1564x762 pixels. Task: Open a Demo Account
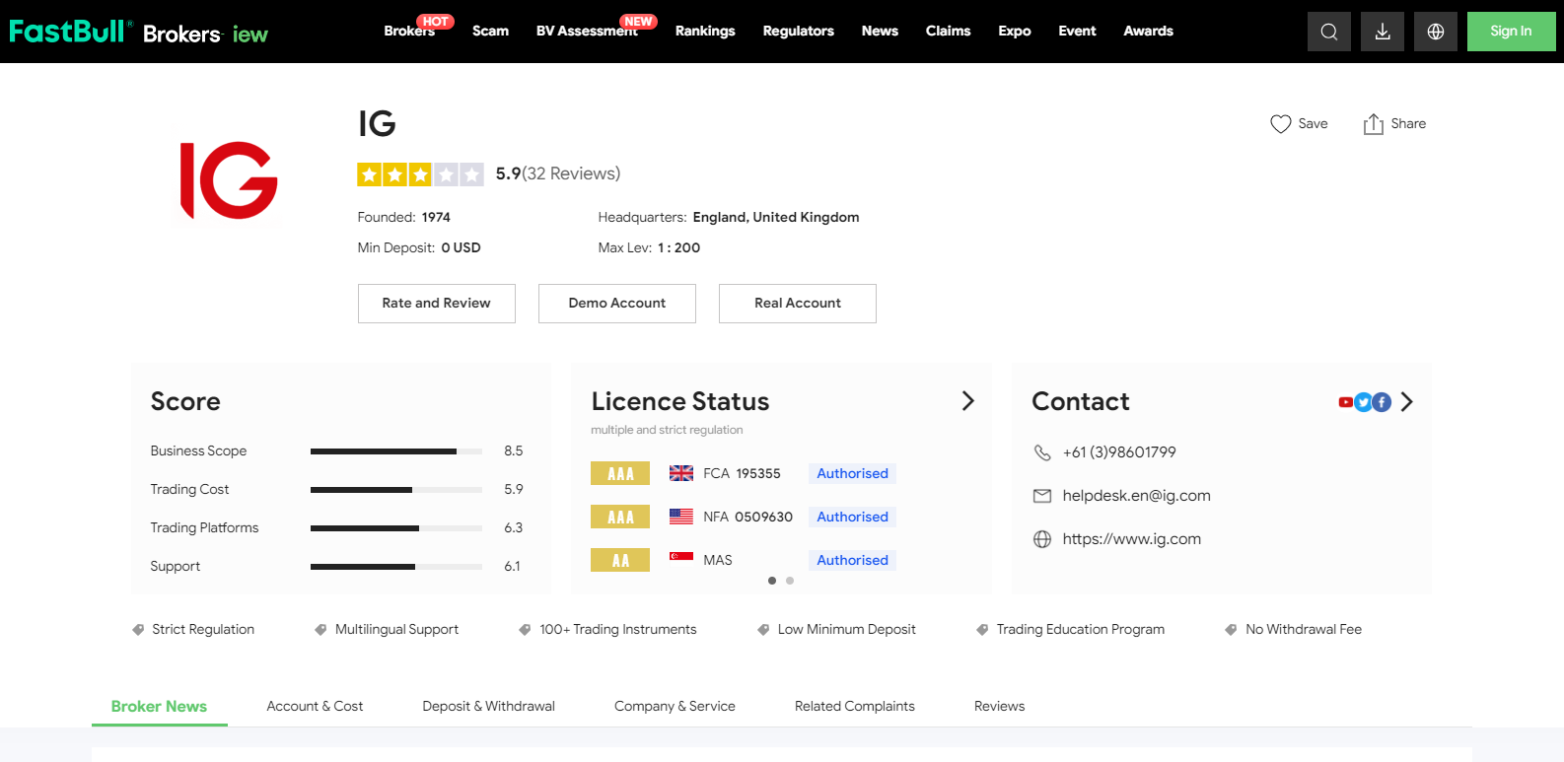[x=616, y=304]
